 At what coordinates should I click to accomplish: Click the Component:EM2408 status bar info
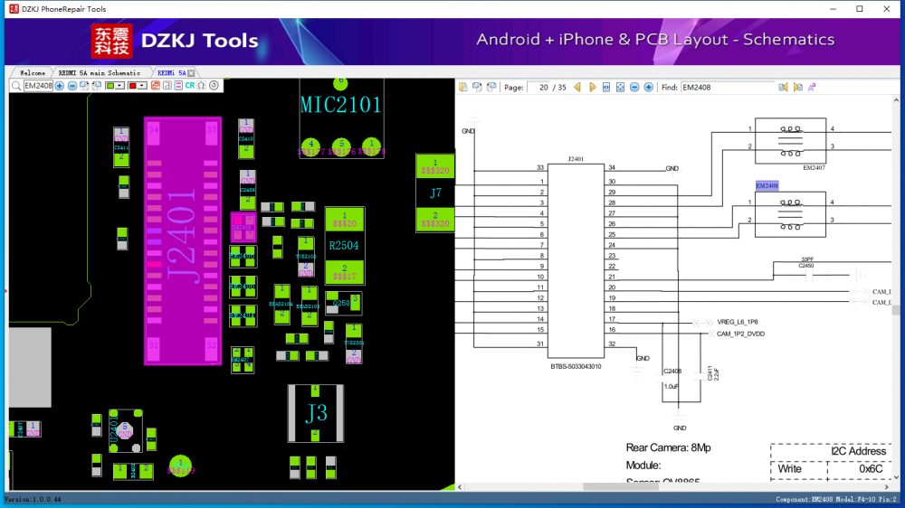click(835, 499)
